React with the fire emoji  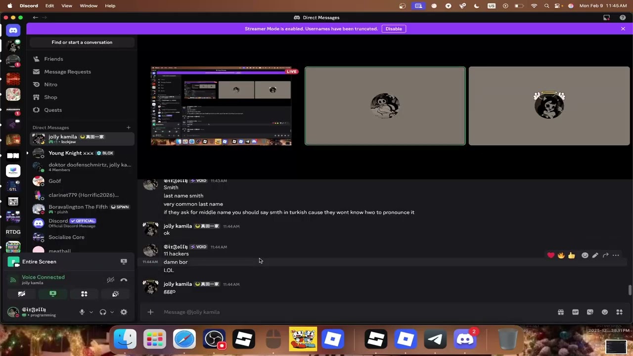[x=561, y=255]
